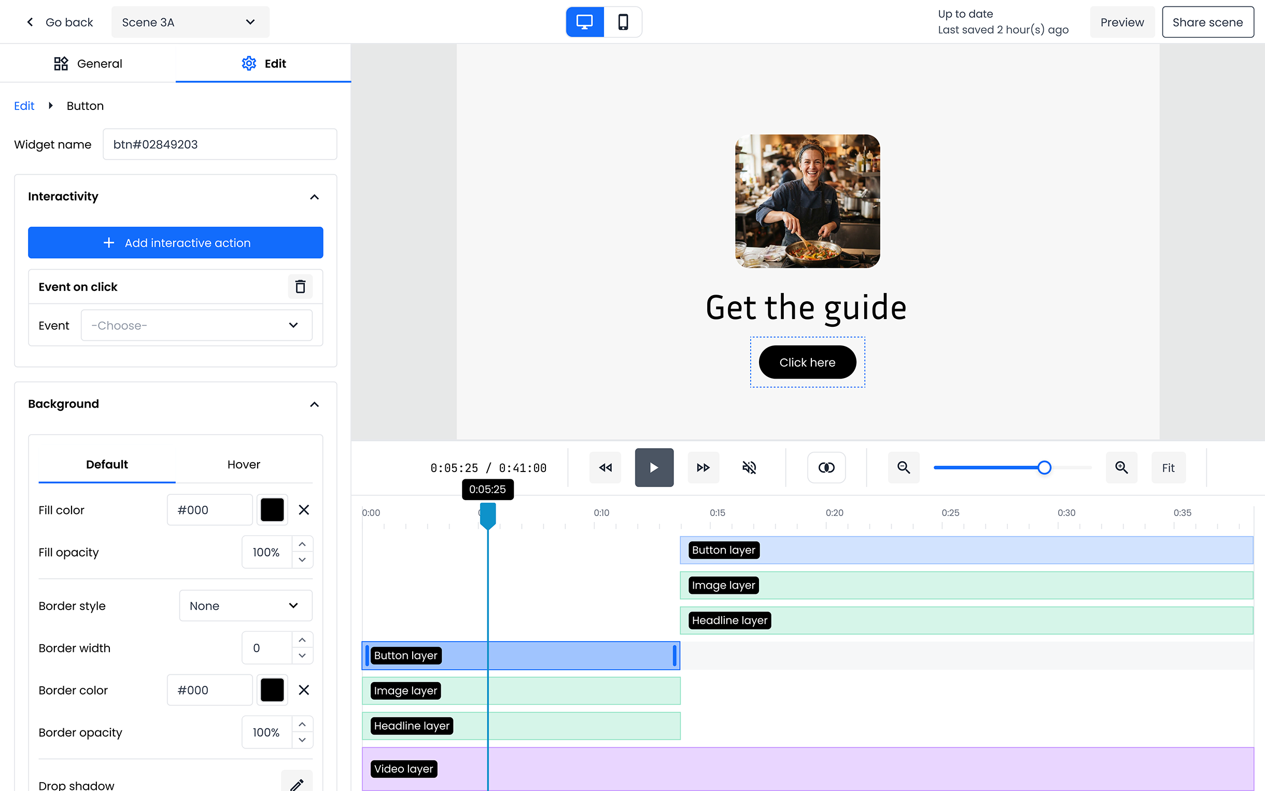1265x791 pixels.
Task: Fit the timeline to view
Action: [x=1168, y=467]
